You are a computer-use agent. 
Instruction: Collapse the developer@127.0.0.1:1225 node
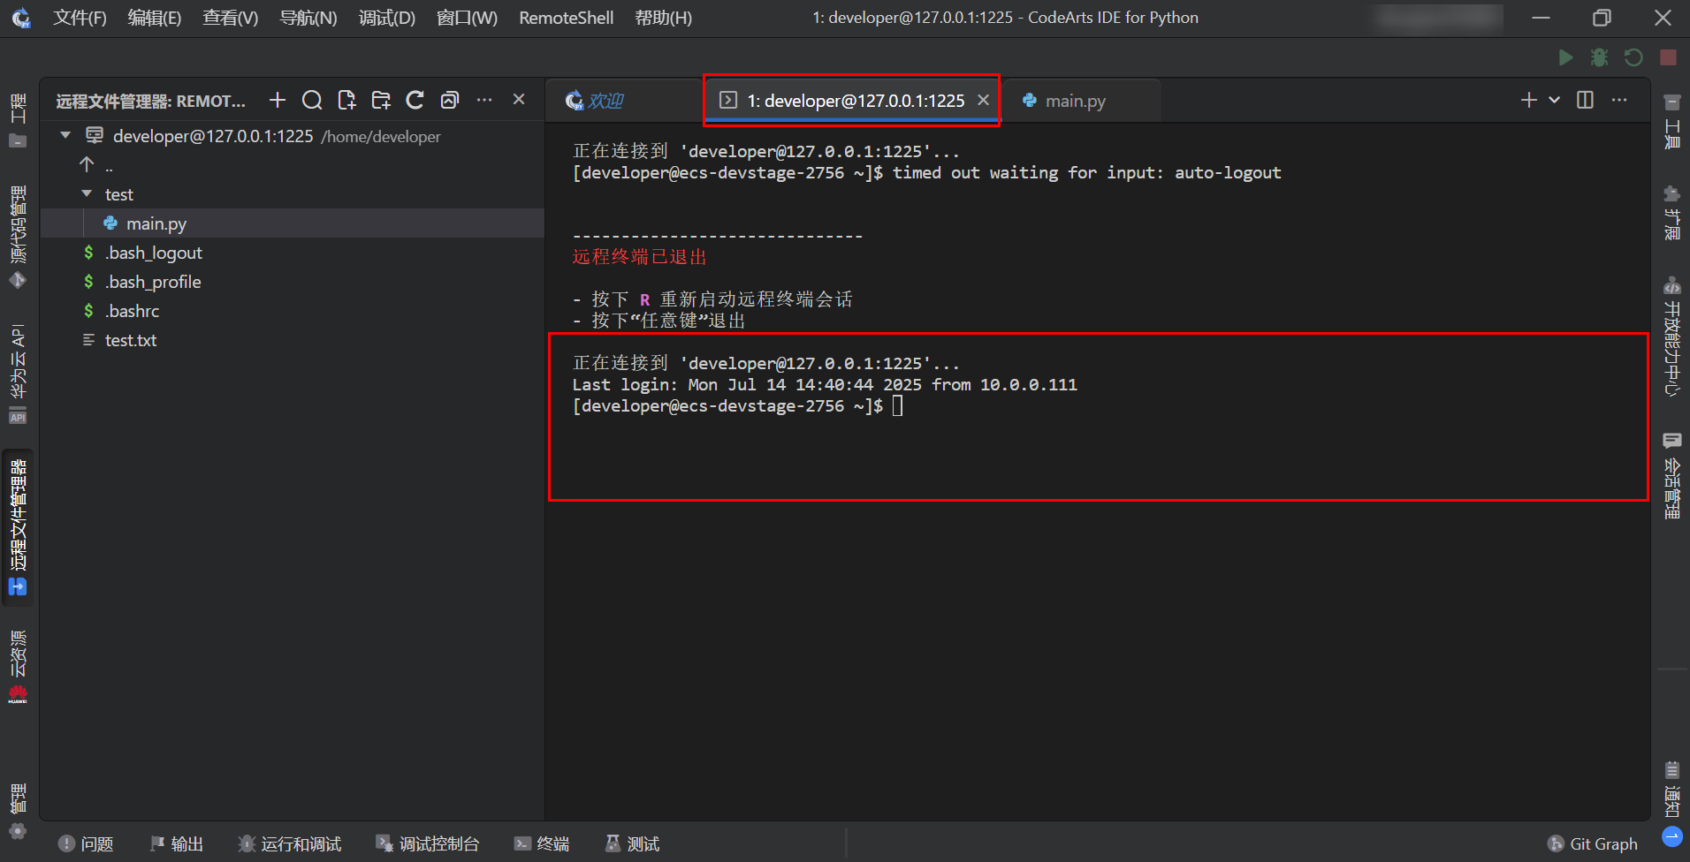(x=64, y=135)
